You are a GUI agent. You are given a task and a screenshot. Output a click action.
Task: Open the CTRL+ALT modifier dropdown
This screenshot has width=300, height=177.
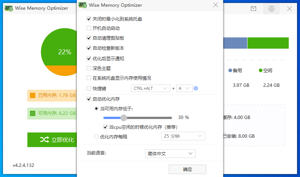point(151,88)
